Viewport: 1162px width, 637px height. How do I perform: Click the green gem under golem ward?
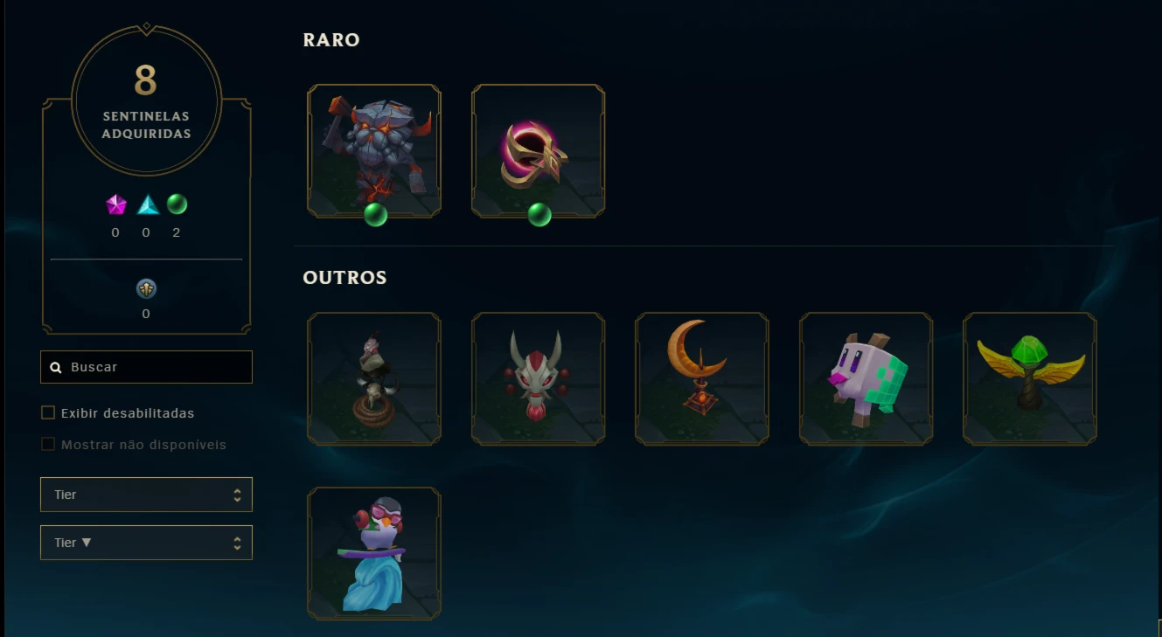click(x=375, y=214)
